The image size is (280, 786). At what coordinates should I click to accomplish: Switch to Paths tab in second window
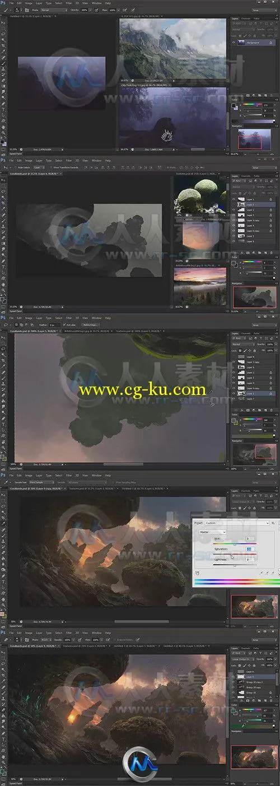click(x=257, y=176)
